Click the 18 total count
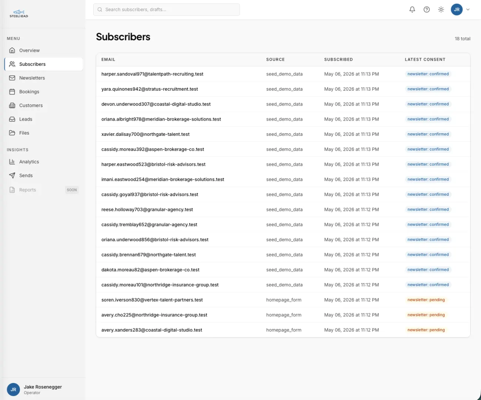Image resolution: width=481 pixels, height=400 pixels. [x=462, y=38]
